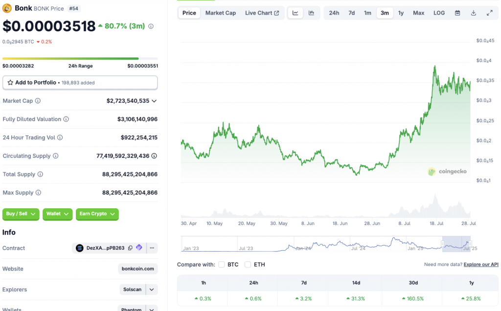Open the Explore our API link
501x311 pixels.
(480, 264)
